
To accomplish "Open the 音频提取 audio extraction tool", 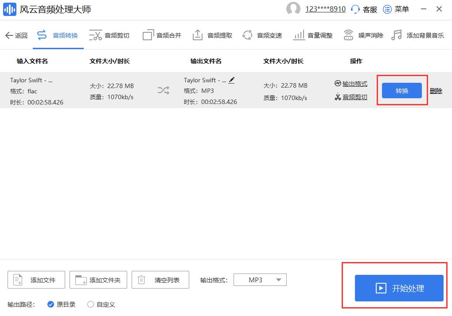I will pyautogui.click(x=212, y=35).
